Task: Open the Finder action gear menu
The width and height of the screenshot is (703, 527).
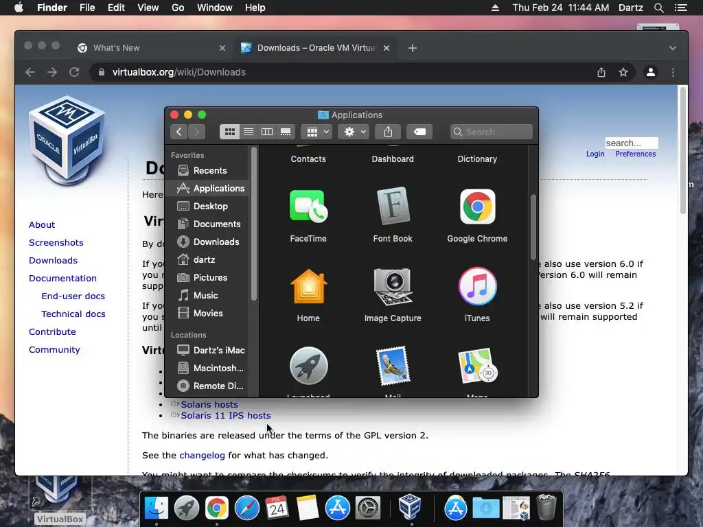Action: click(x=354, y=132)
